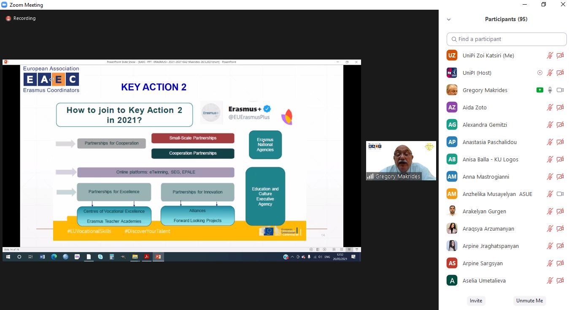This screenshot has height=310, width=569.
Task: Select participant Arakelyan Gurgen in the list
Action: pyautogui.click(x=507, y=211)
